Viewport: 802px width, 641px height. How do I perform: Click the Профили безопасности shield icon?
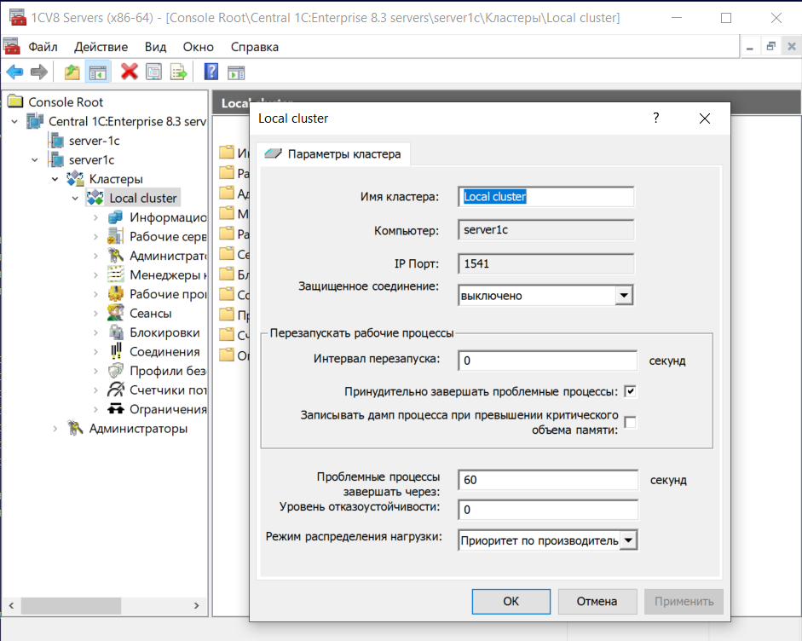coord(116,371)
